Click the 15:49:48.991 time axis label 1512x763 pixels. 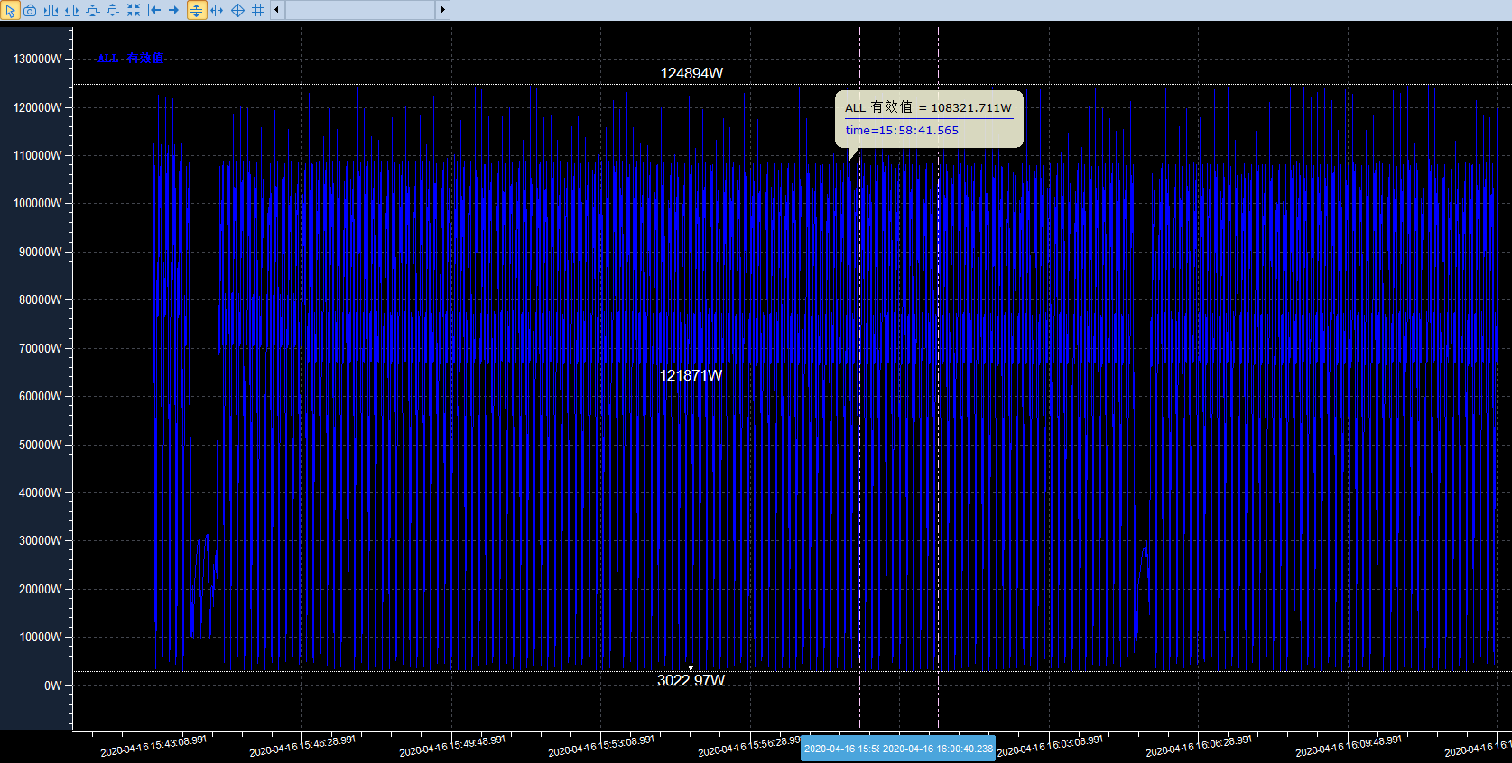click(452, 746)
